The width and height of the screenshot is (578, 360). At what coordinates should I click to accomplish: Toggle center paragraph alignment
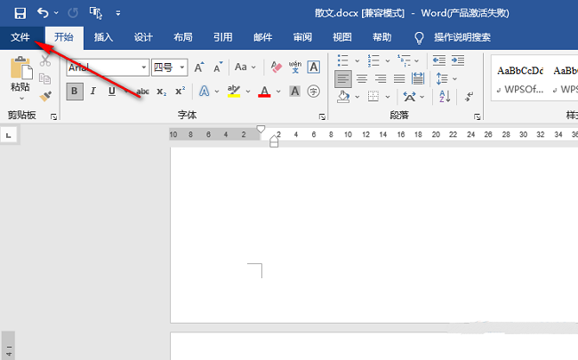click(362, 79)
